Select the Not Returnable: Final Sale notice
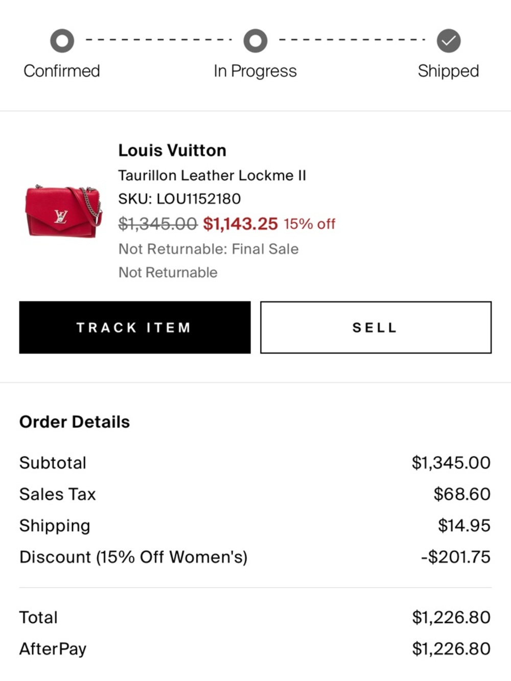Viewport: 511px width, 681px height. 208,249
